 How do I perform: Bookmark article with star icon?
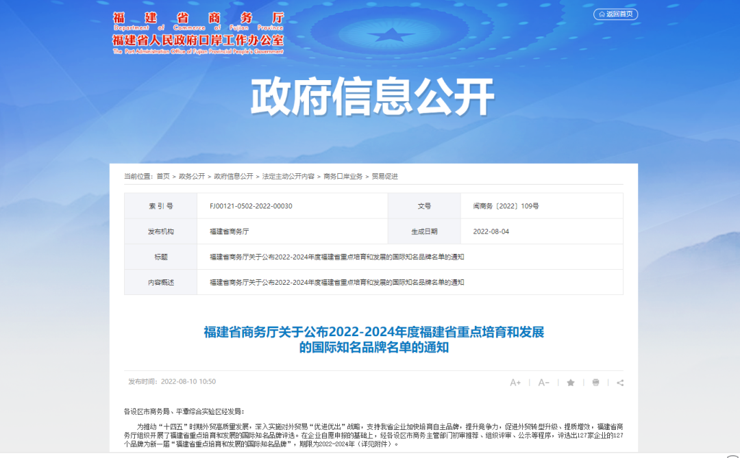571,383
